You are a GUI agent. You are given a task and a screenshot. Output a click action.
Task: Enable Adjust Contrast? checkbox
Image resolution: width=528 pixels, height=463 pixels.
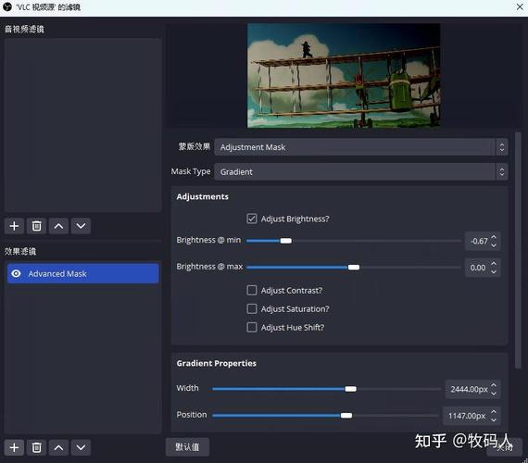click(x=252, y=290)
